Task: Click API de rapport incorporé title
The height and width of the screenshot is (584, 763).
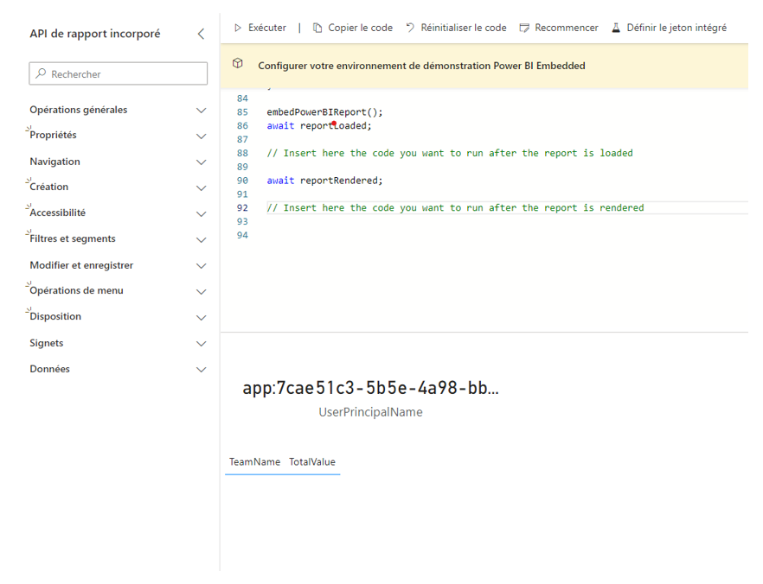Action: click(x=95, y=34)
